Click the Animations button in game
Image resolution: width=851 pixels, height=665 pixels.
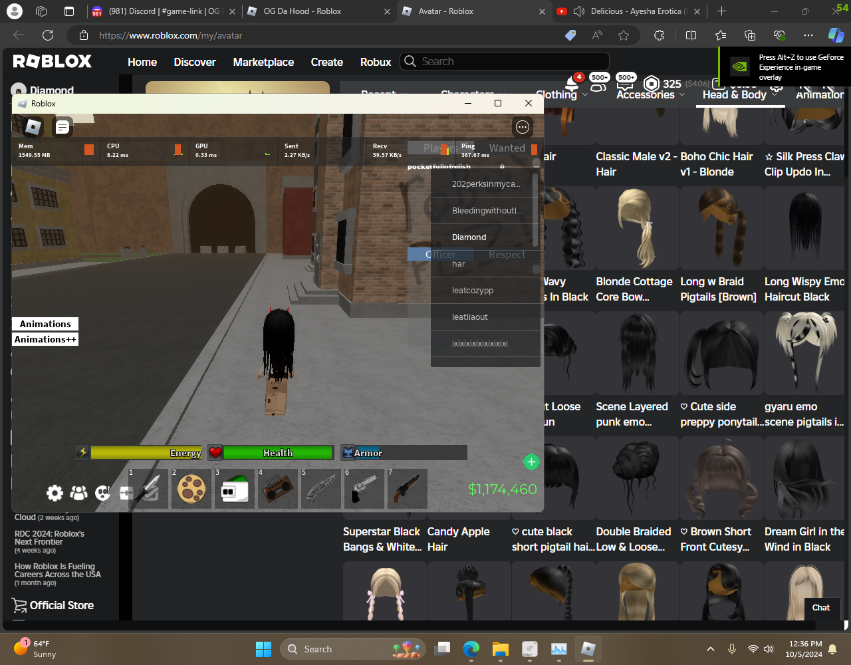point(45,324)
